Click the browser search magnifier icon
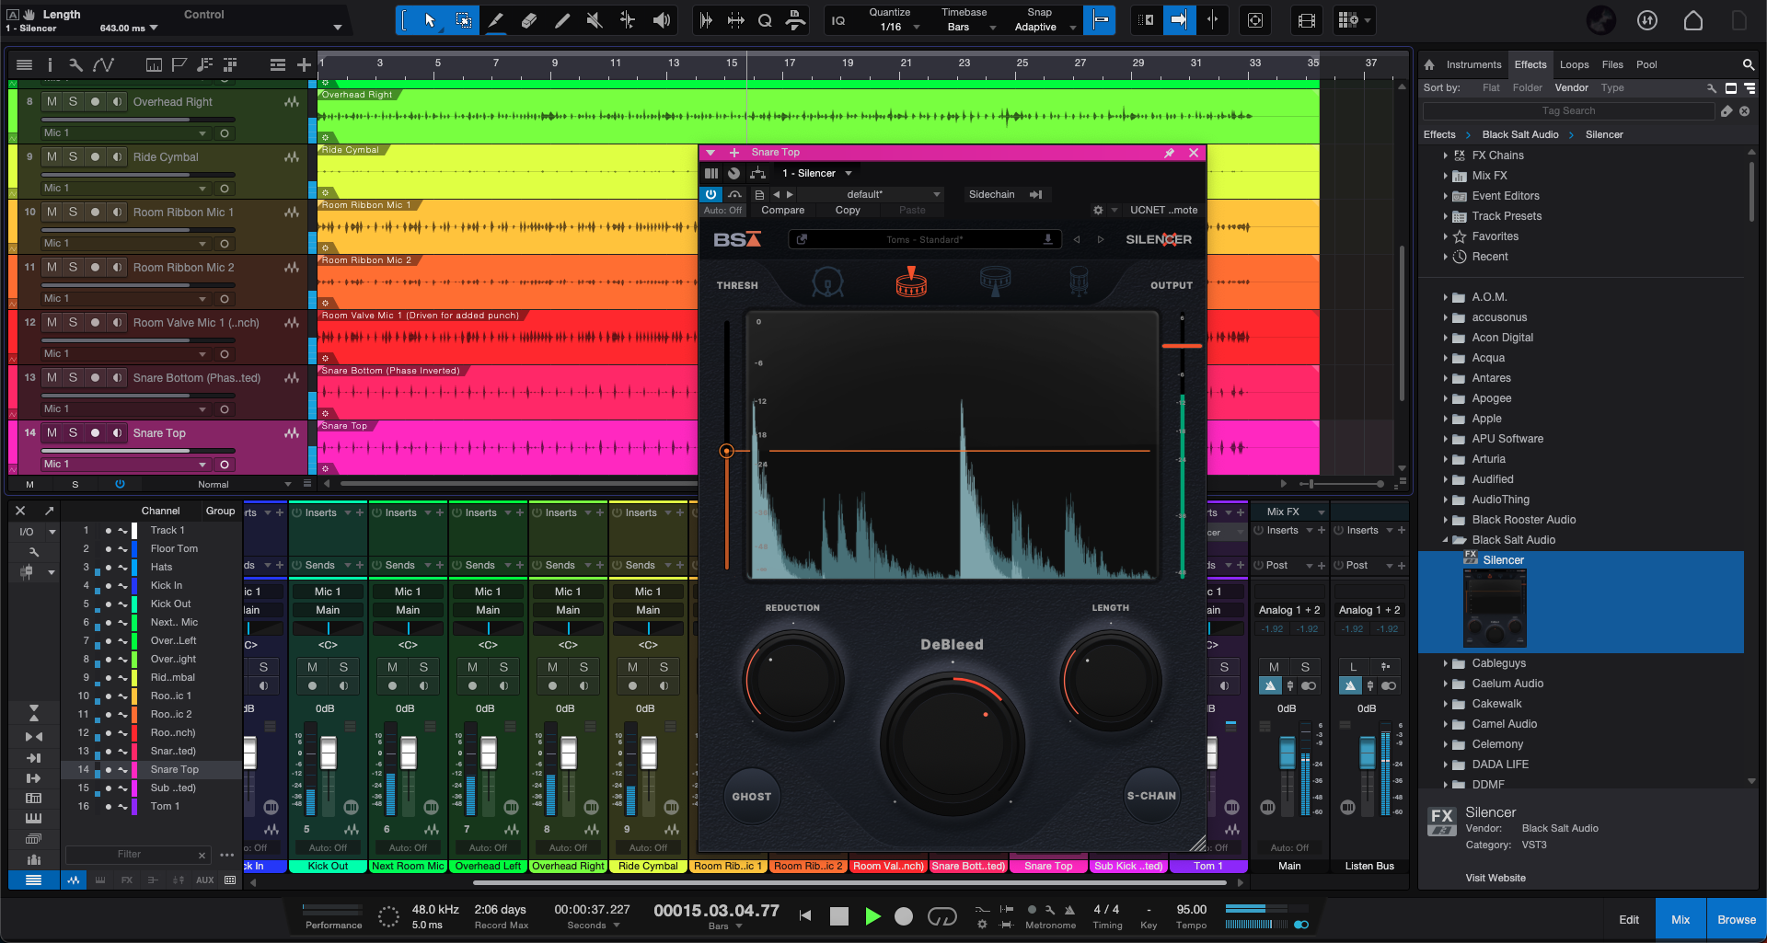Viewport: 1767px width, 943px height. coord(1748,64)
